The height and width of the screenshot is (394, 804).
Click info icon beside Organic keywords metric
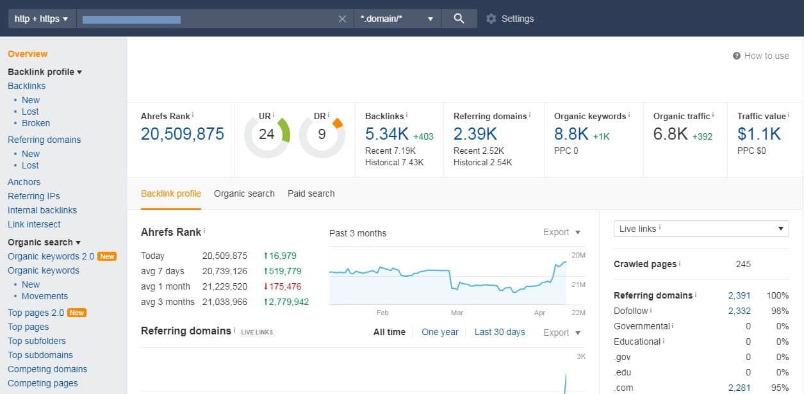tap(629, 115)
